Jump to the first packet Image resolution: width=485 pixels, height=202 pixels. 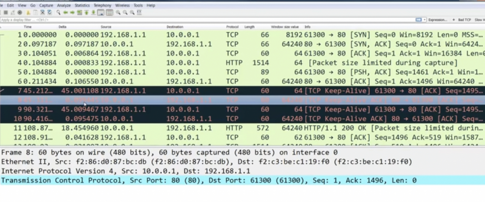tap(86, 13)
